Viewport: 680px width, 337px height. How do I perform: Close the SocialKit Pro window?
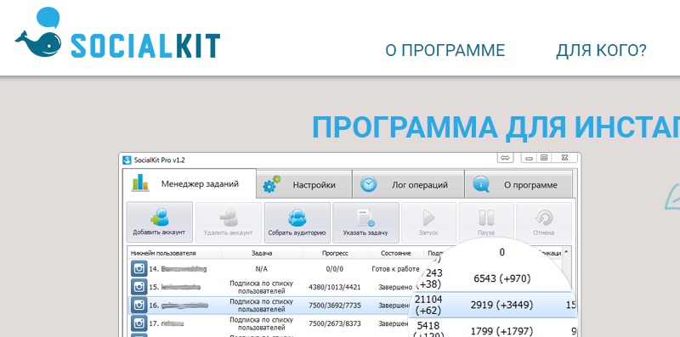tap(565, 158)
